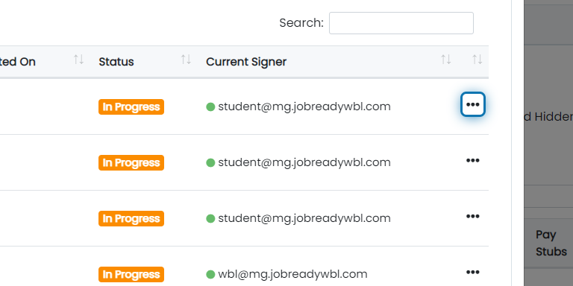Click the Current Signer column header
Screen dimensions: 573x286
click(x=246, y=62)
